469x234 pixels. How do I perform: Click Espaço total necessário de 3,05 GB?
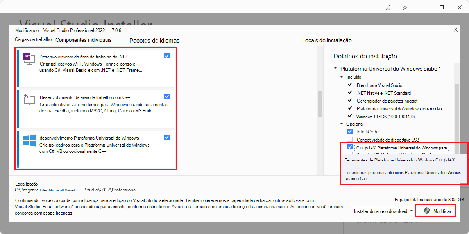pyautogui.click(x=430, y=199)
